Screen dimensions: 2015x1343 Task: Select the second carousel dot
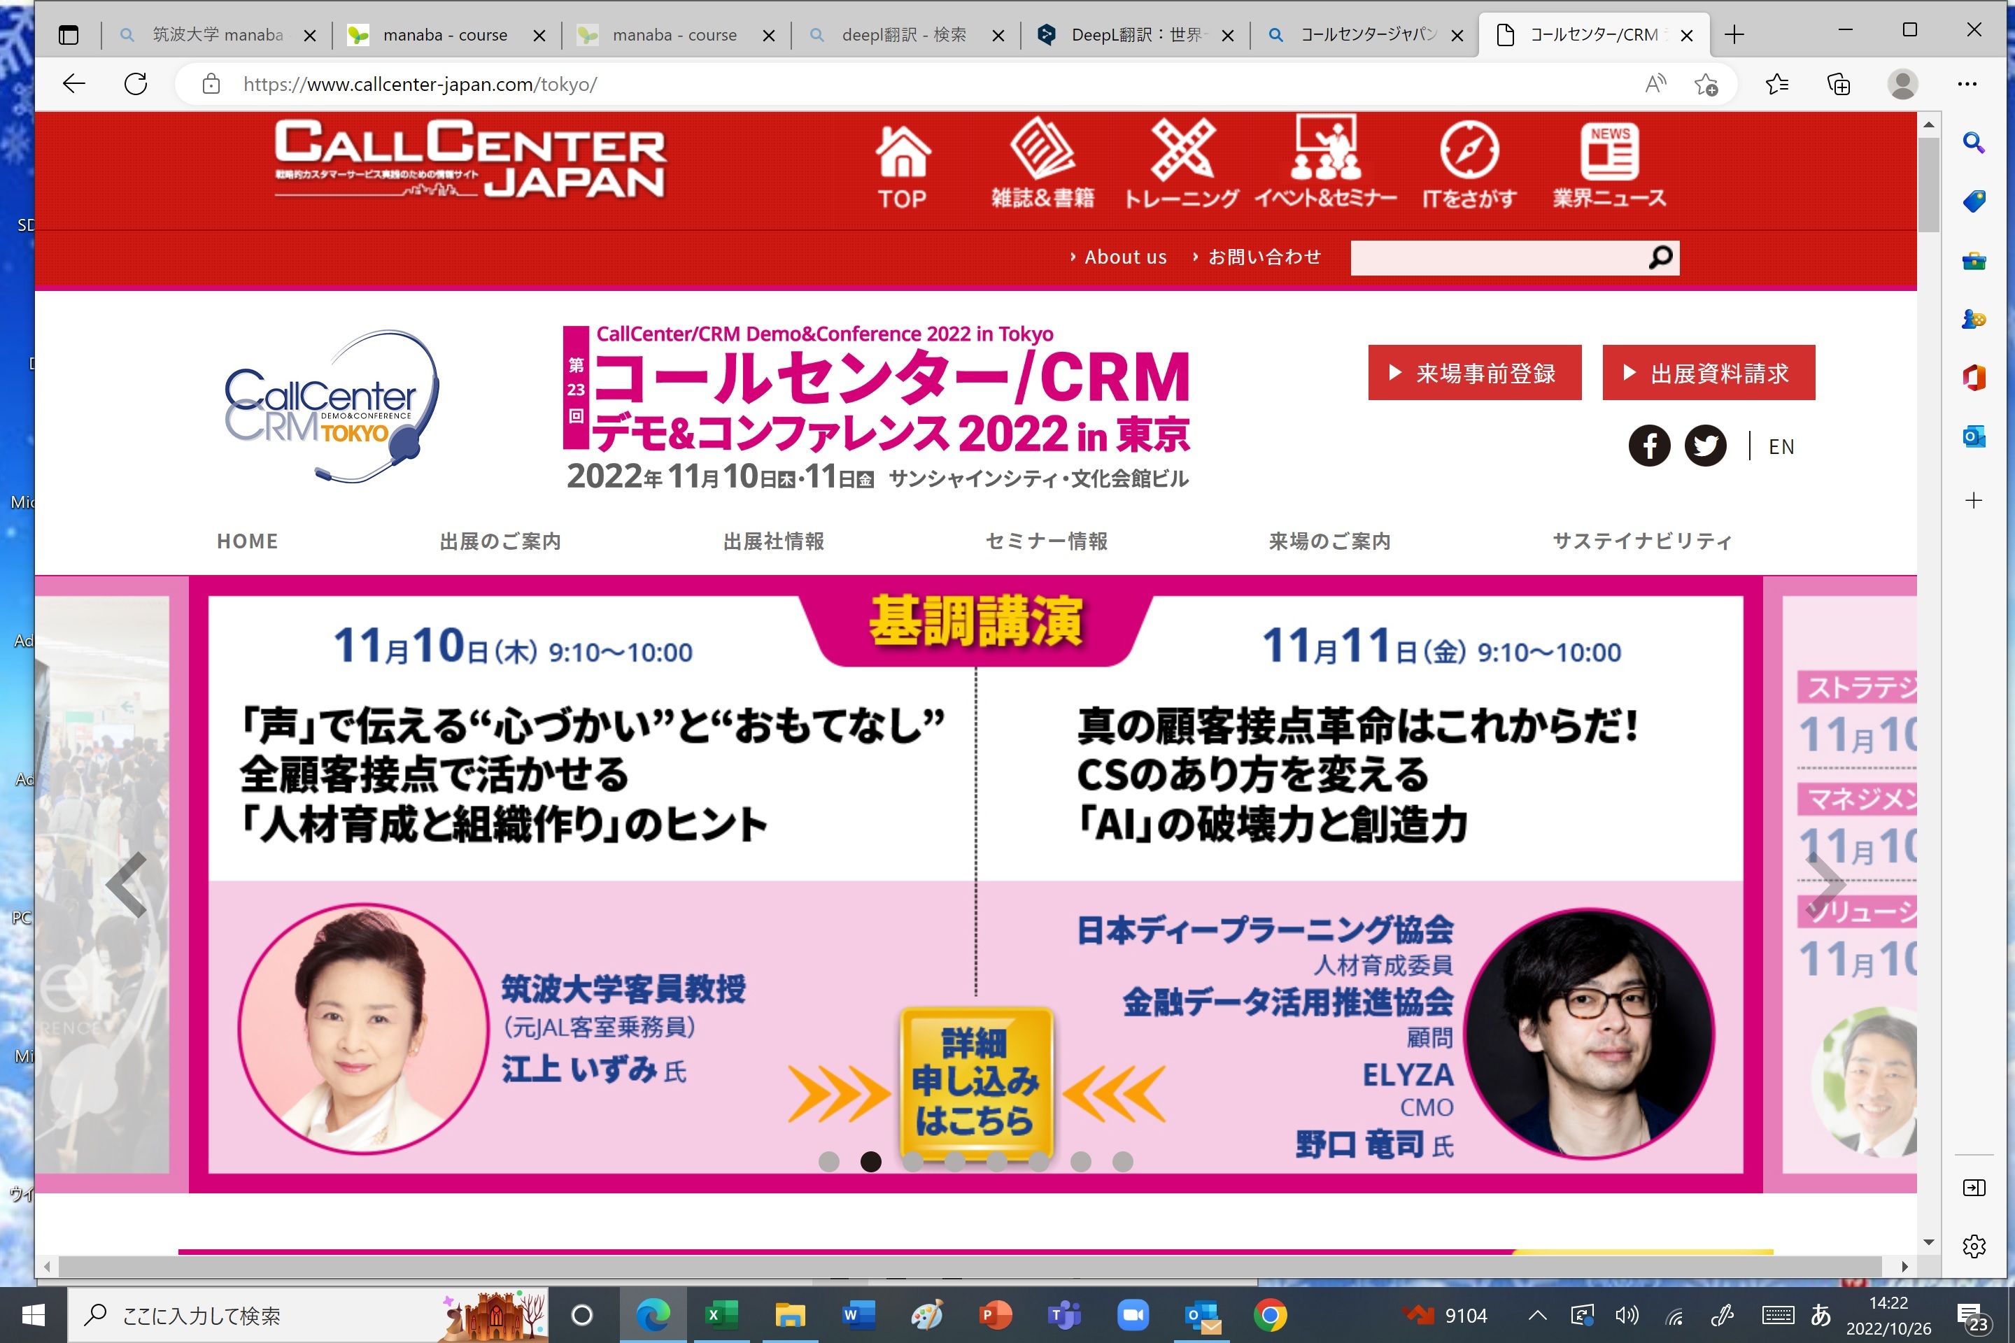[x=870, y=1161]
